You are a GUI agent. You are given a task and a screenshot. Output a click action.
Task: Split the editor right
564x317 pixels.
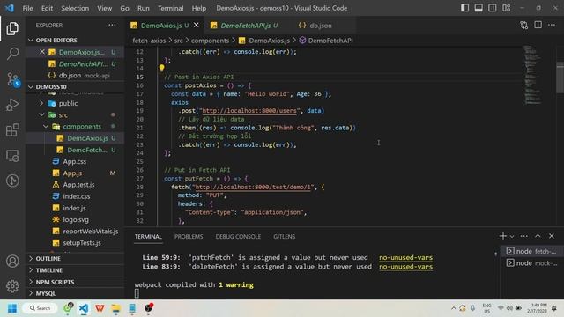[x=538, y=25]
